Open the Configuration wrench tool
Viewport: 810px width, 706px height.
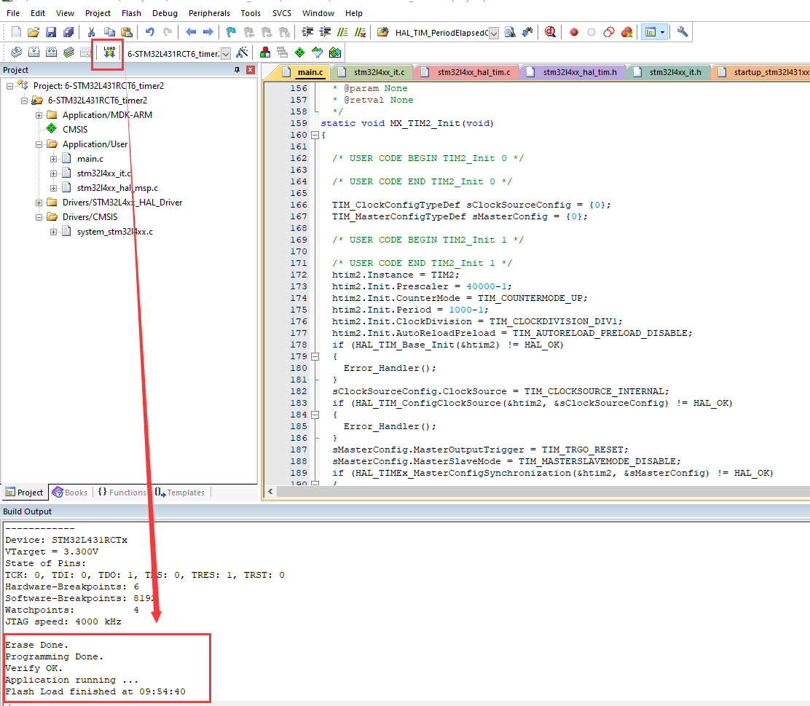pyautogui.click(x=682, y=32)
